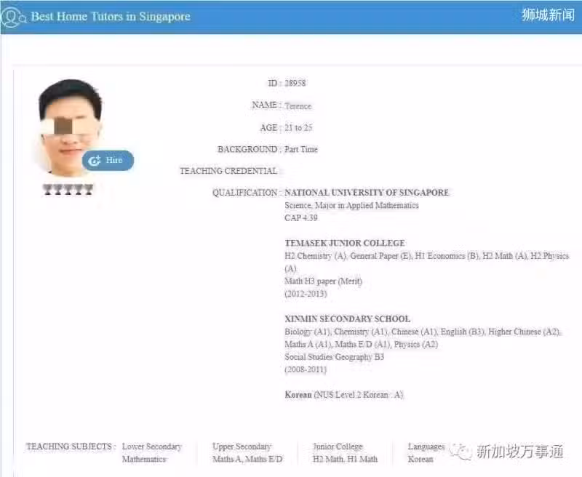Select H2 Math, H1 Math subjects
This screenshot has height=477, width=582.
pos(345,459)
